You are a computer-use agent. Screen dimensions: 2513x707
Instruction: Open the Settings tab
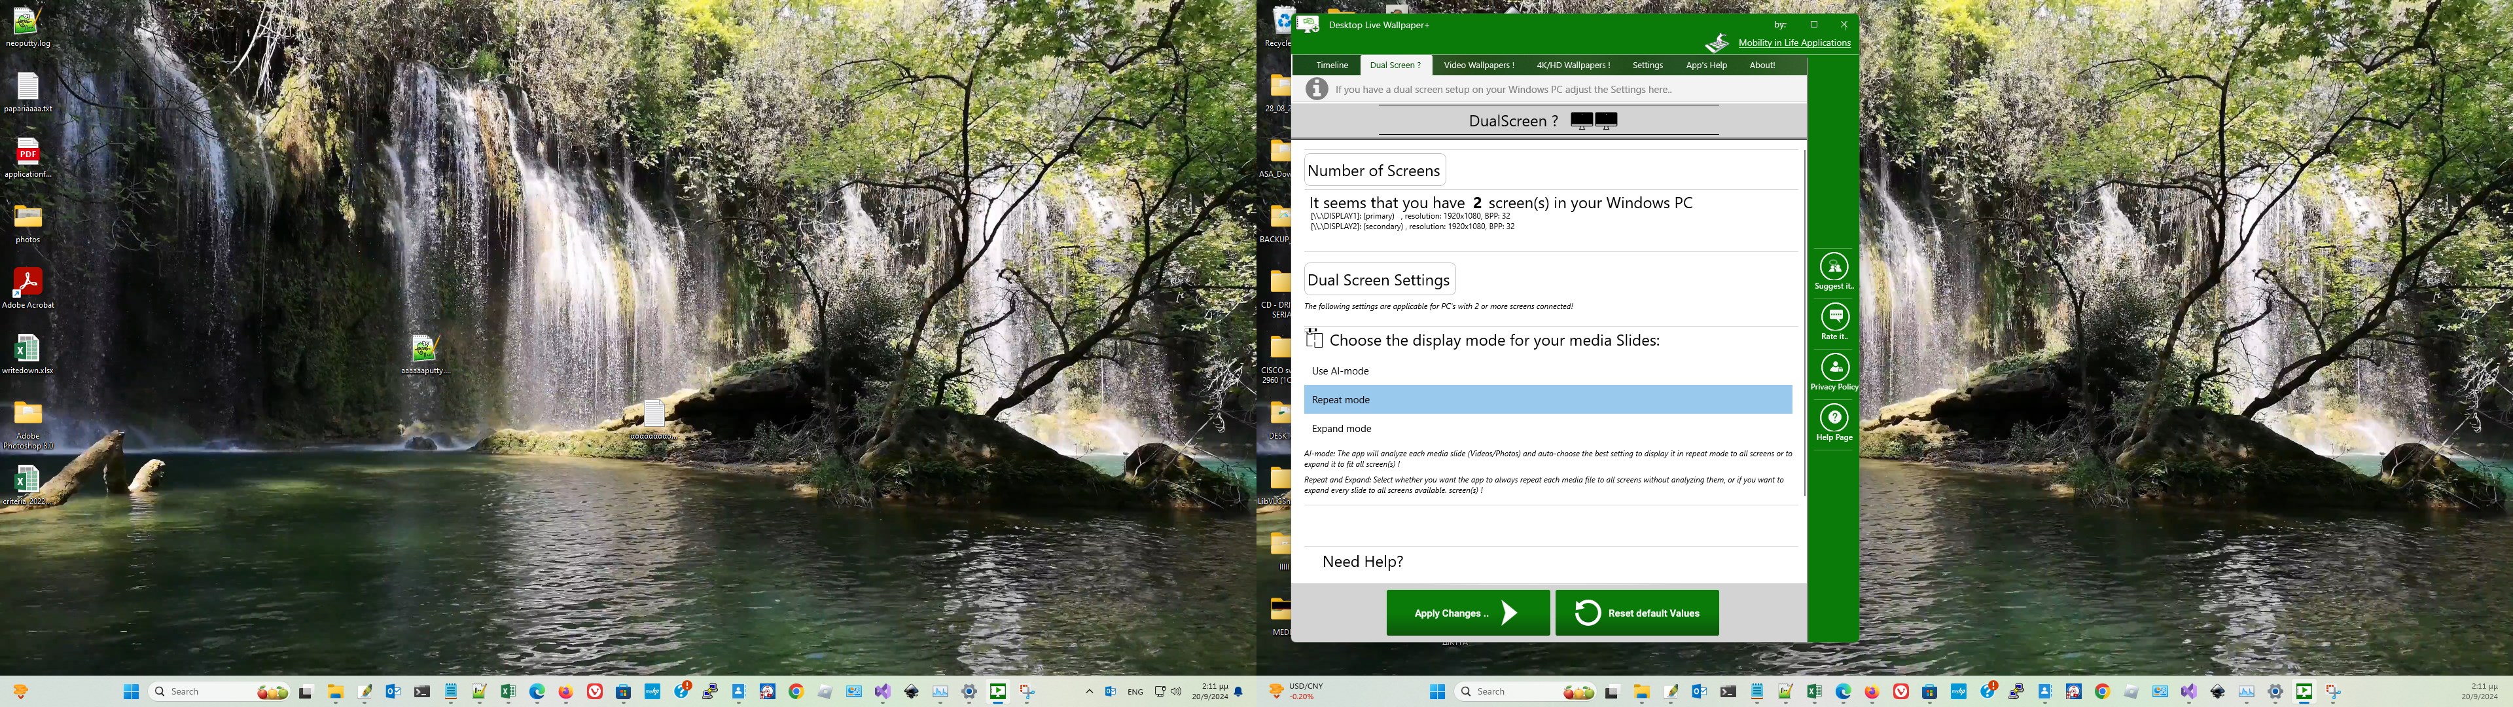[x=1648, y=65]
